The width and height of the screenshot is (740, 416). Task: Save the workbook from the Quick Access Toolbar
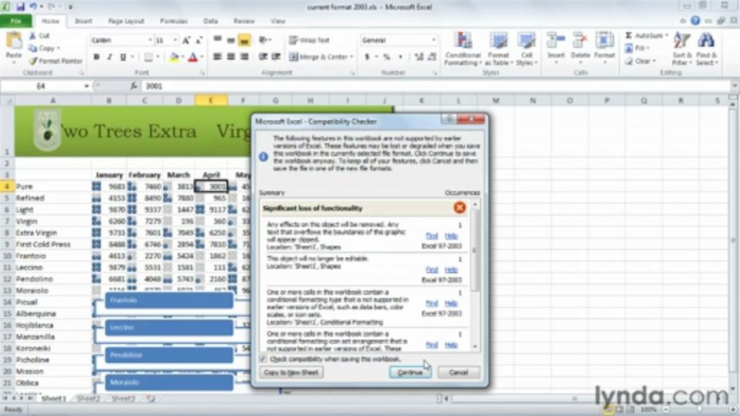point(21,7)
